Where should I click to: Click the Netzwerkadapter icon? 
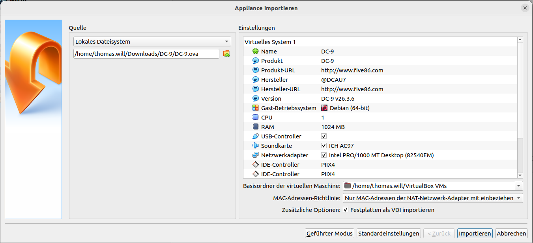(x=256, y=155)
